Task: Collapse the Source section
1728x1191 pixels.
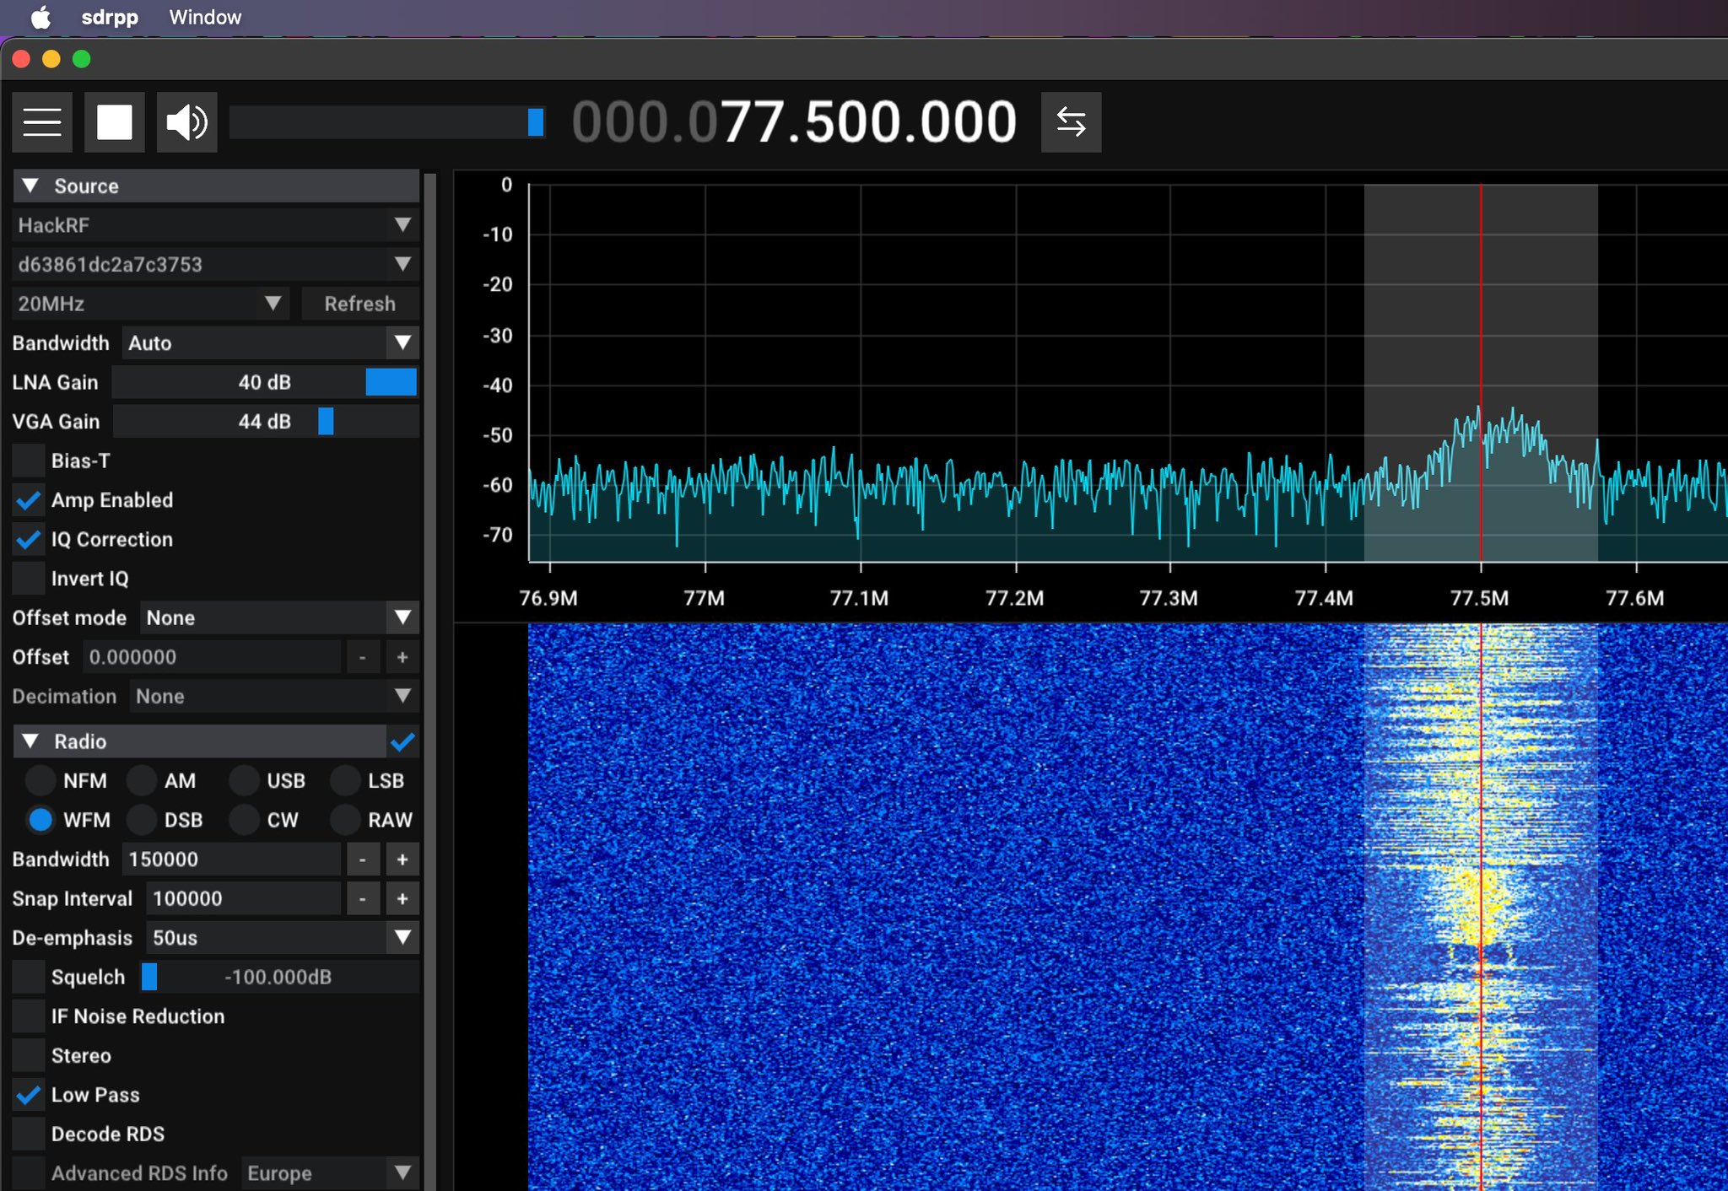Action: pos(31,186)
